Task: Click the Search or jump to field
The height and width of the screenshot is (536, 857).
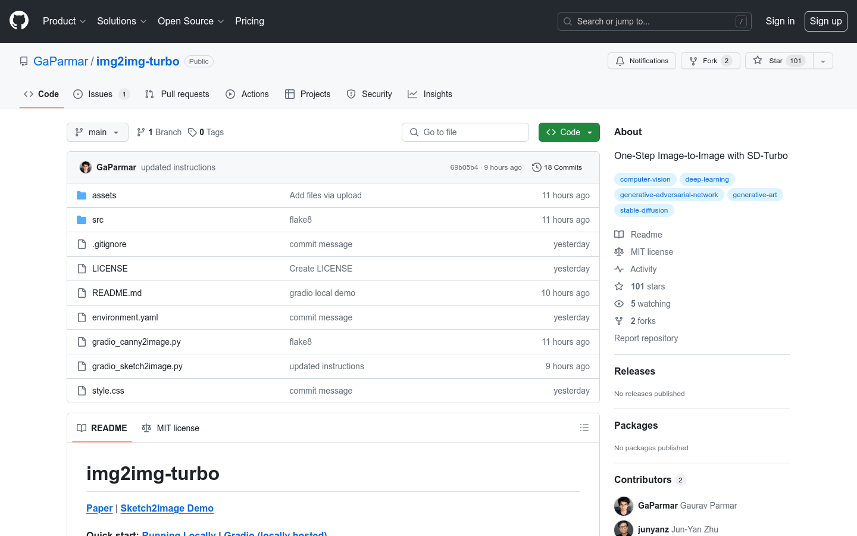Action: [x=655, y=21]
